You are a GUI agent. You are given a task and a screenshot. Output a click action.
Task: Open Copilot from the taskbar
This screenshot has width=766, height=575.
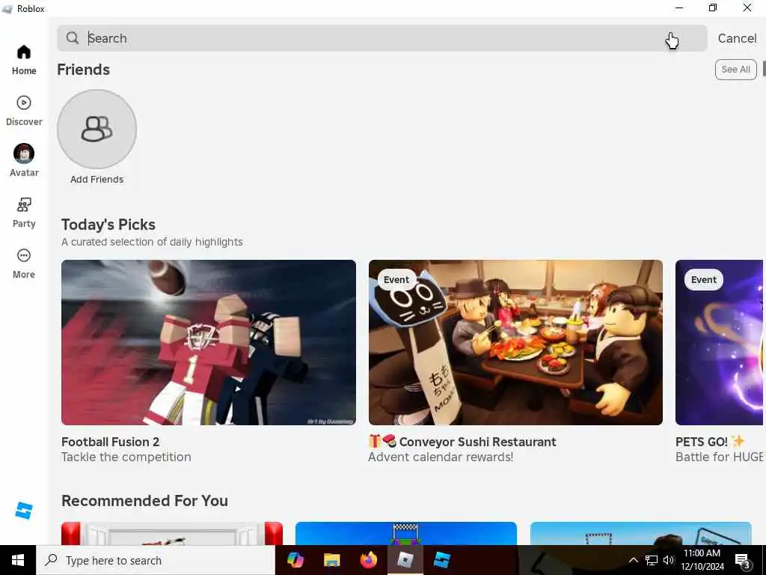click(x=295, y=560)
